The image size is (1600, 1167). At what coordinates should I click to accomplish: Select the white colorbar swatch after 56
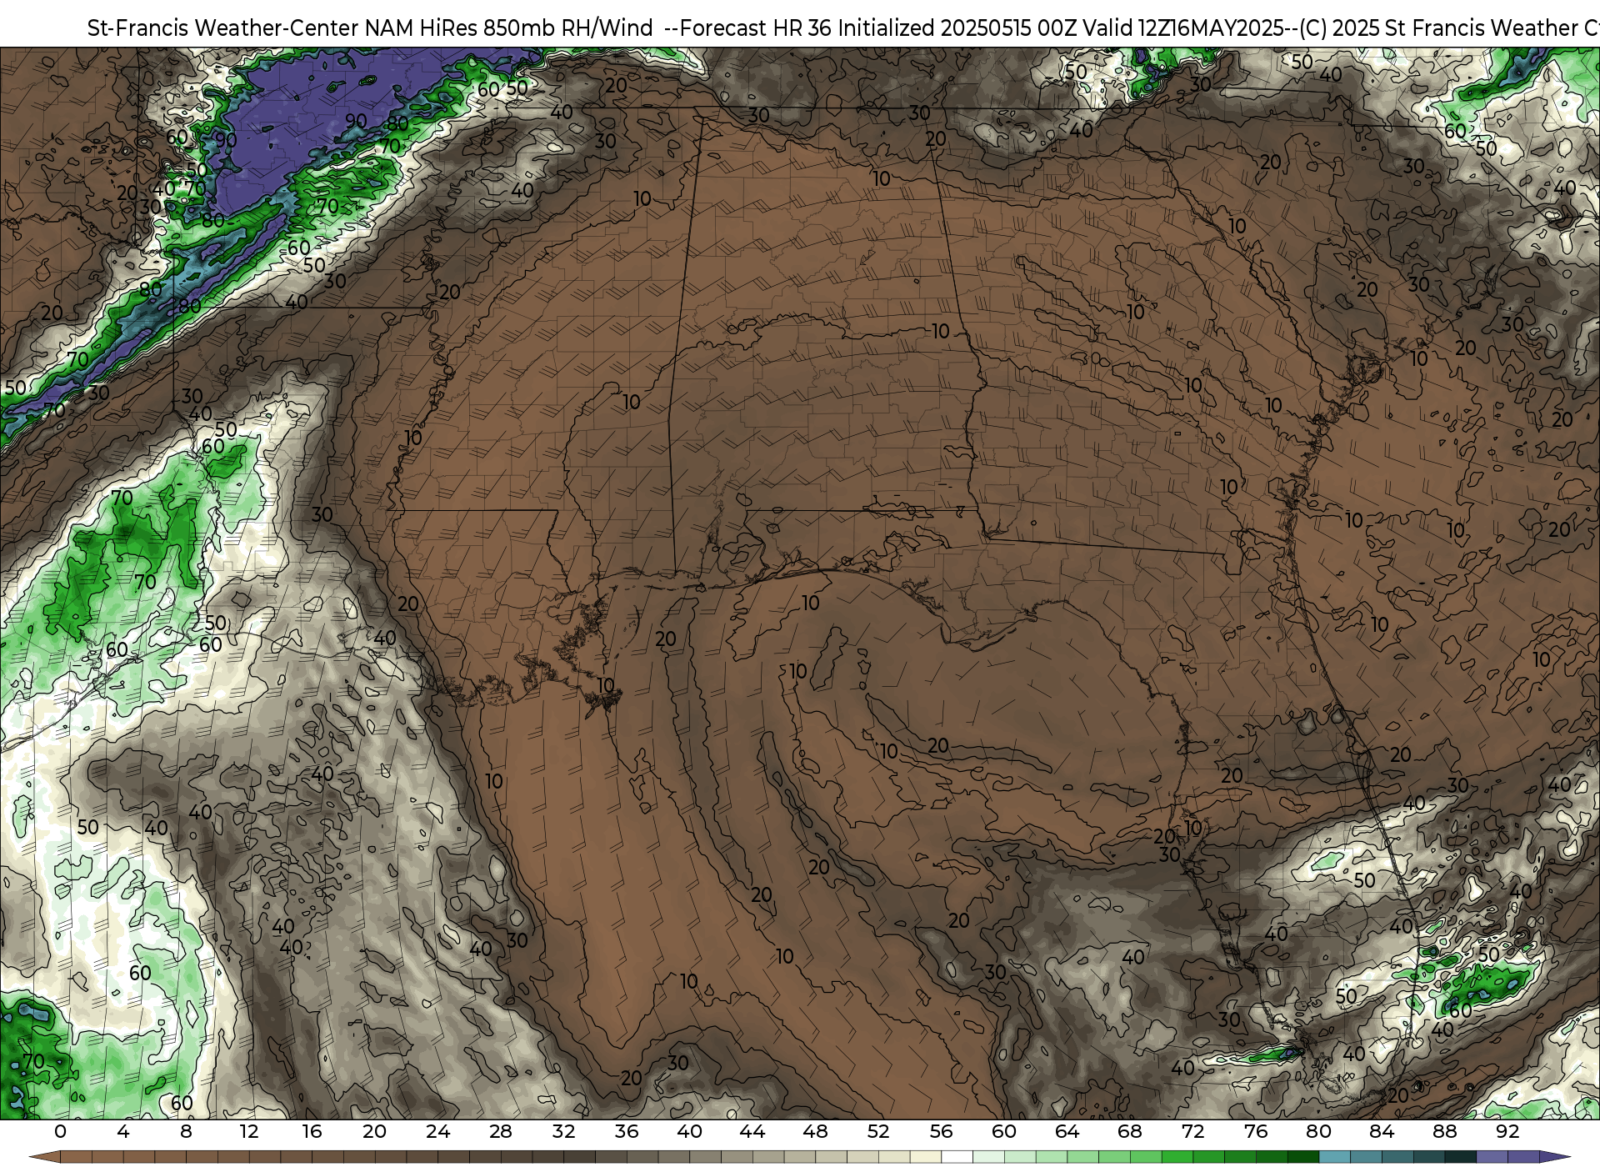tap(957, 1157)
